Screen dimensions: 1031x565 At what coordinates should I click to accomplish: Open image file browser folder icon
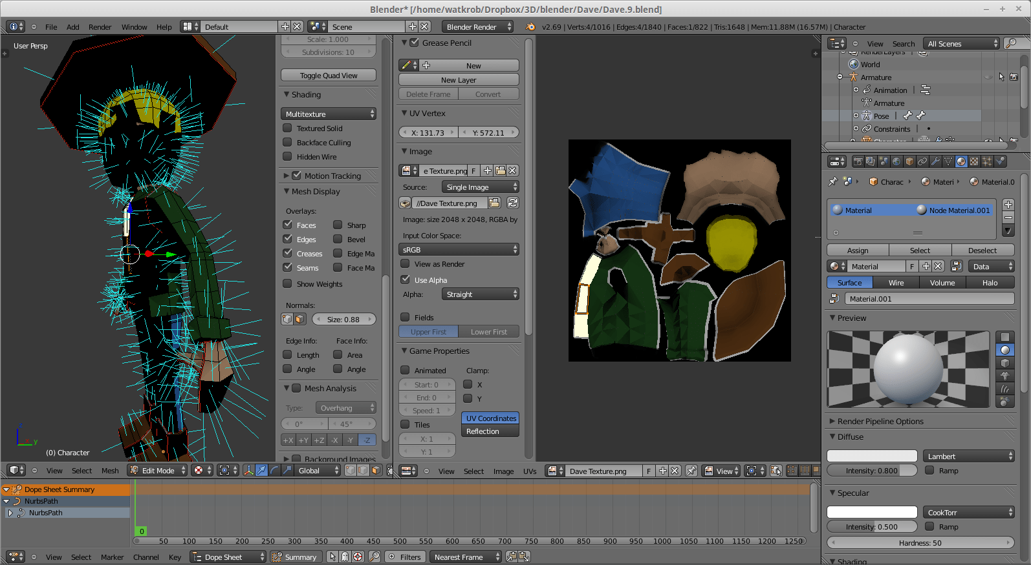494,203
